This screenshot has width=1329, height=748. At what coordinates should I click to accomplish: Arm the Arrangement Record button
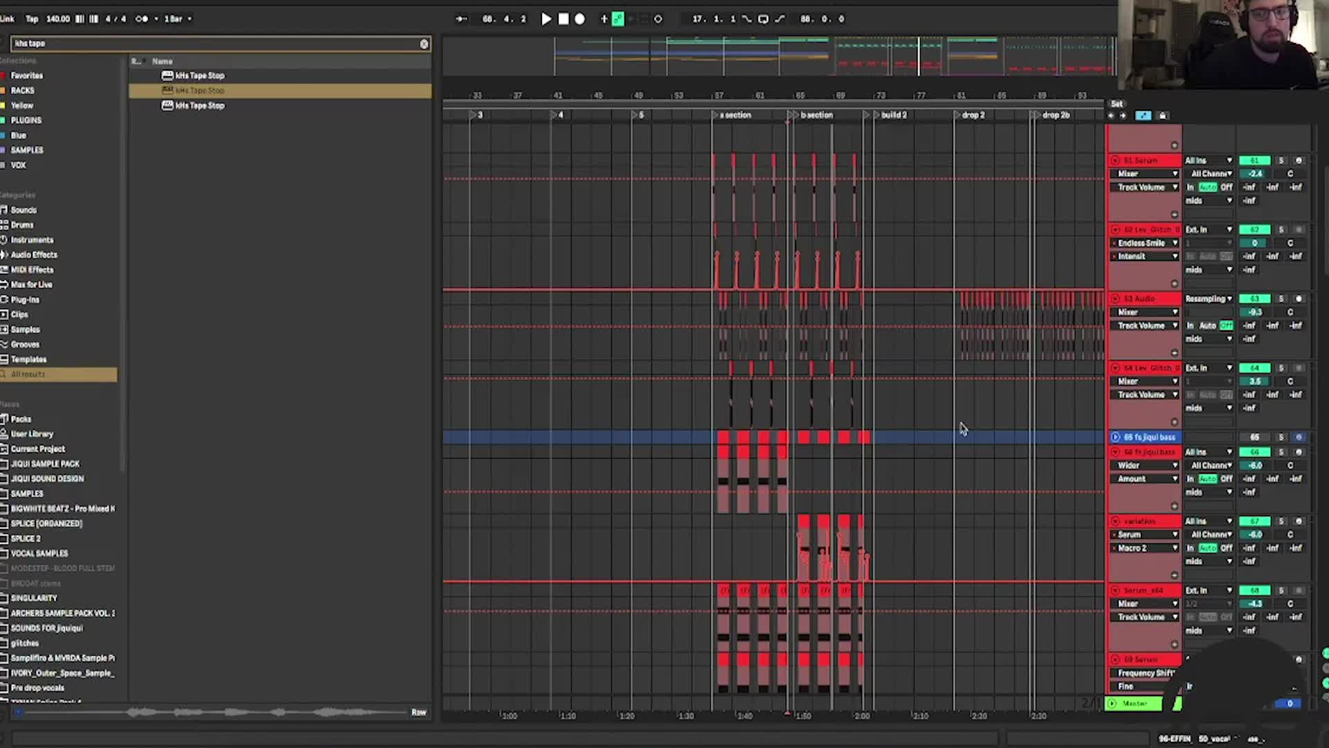coord(580,19)
